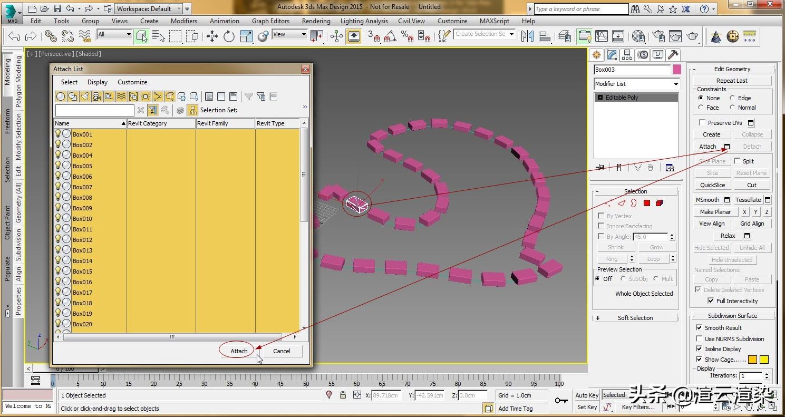Viewport: 785px width, 417px height.
Task: Open the Rendering menu
Action: pyautogui.click(x=316, y=21)
